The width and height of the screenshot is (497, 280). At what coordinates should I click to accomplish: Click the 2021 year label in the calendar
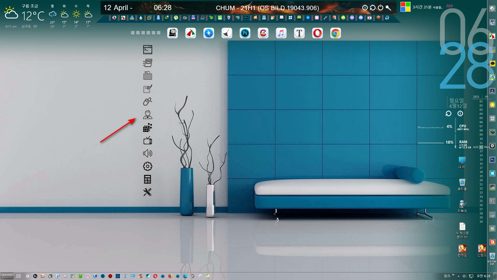coord(476,97)
